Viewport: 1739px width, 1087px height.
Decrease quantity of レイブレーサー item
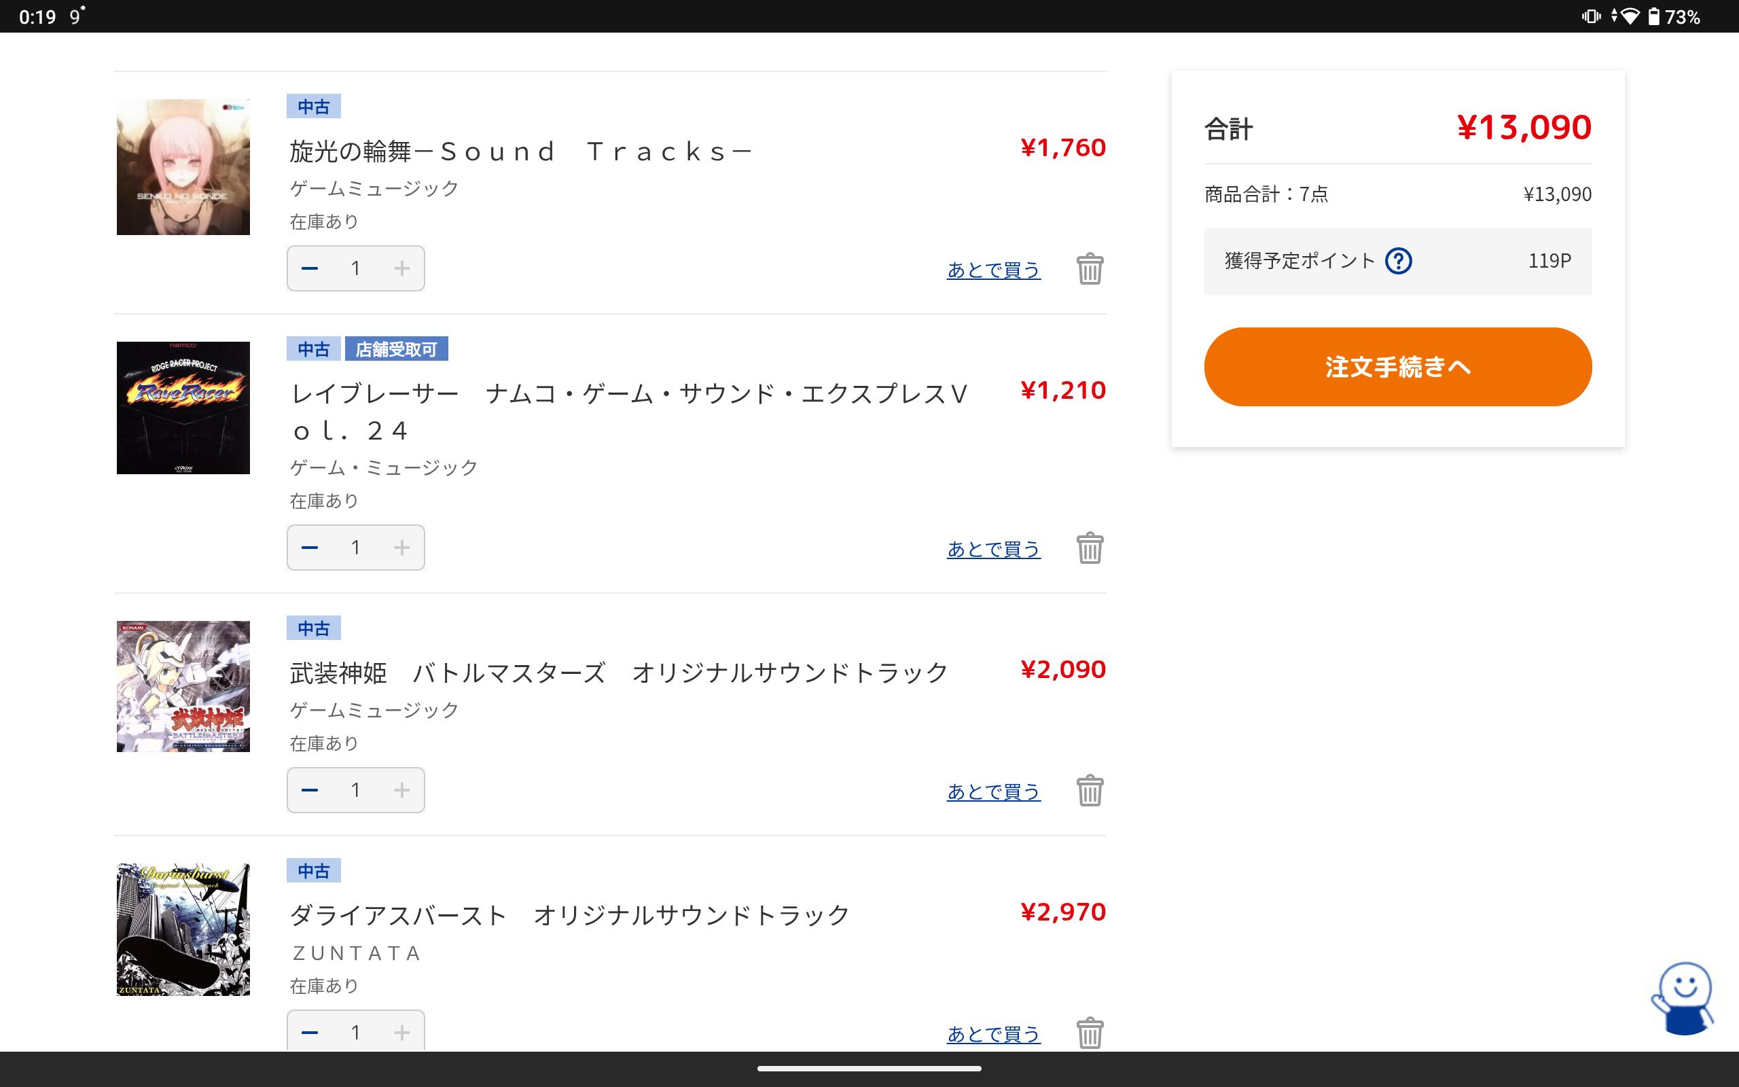click(x=310, y=548)
